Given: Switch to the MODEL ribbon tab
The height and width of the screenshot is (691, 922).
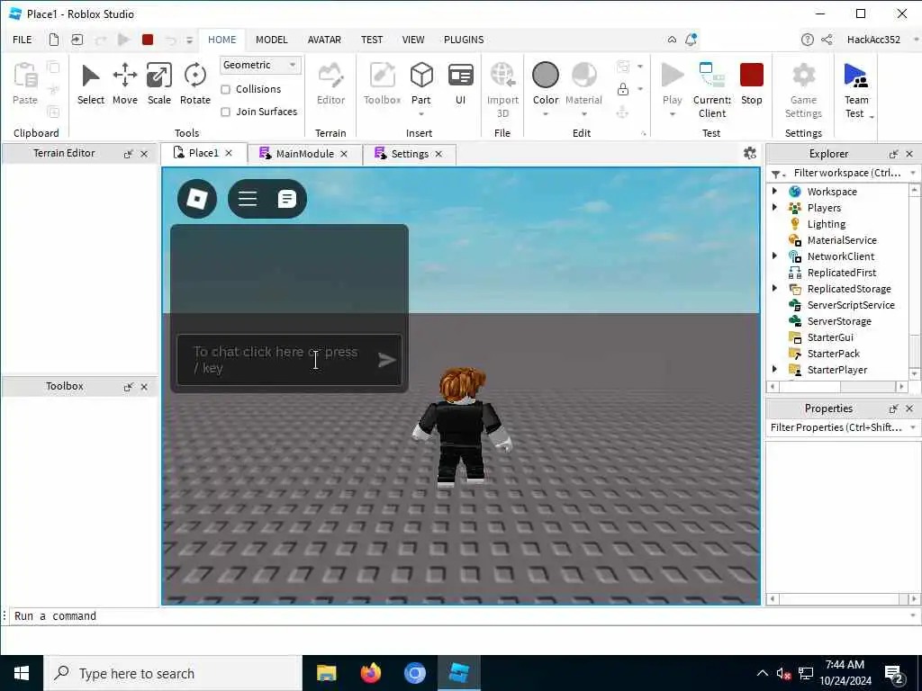Looking at the screenshot, I should click(272, 40).
